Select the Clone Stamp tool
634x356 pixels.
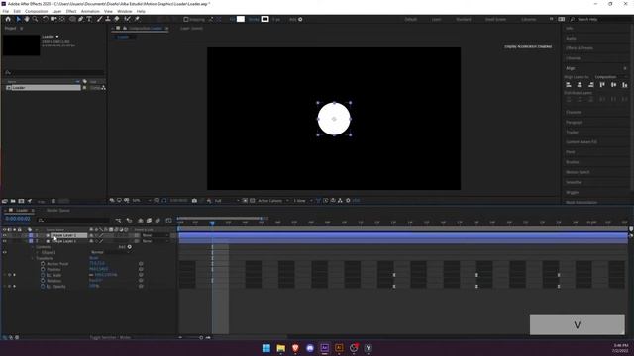pos(108,19)
